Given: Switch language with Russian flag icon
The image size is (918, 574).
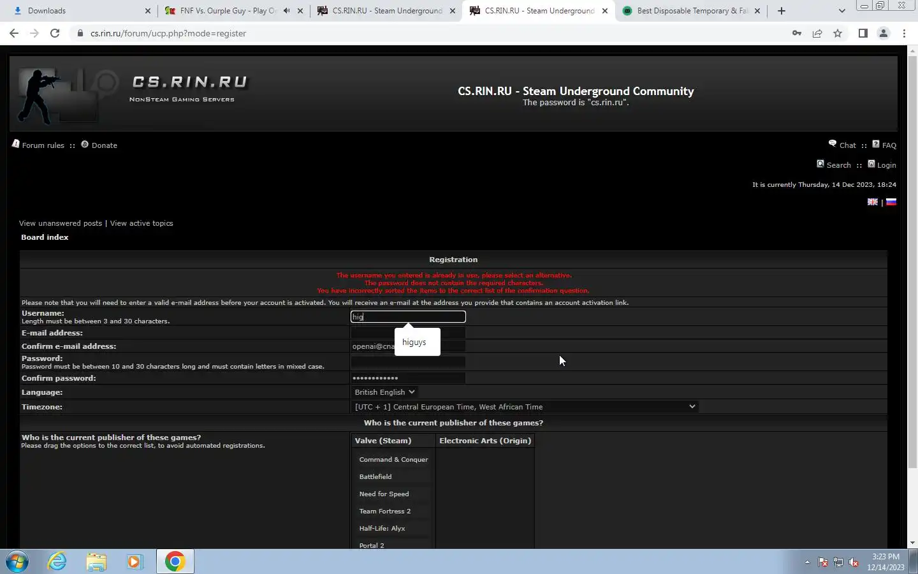Looking at the screenshot, I should point(891,202).
